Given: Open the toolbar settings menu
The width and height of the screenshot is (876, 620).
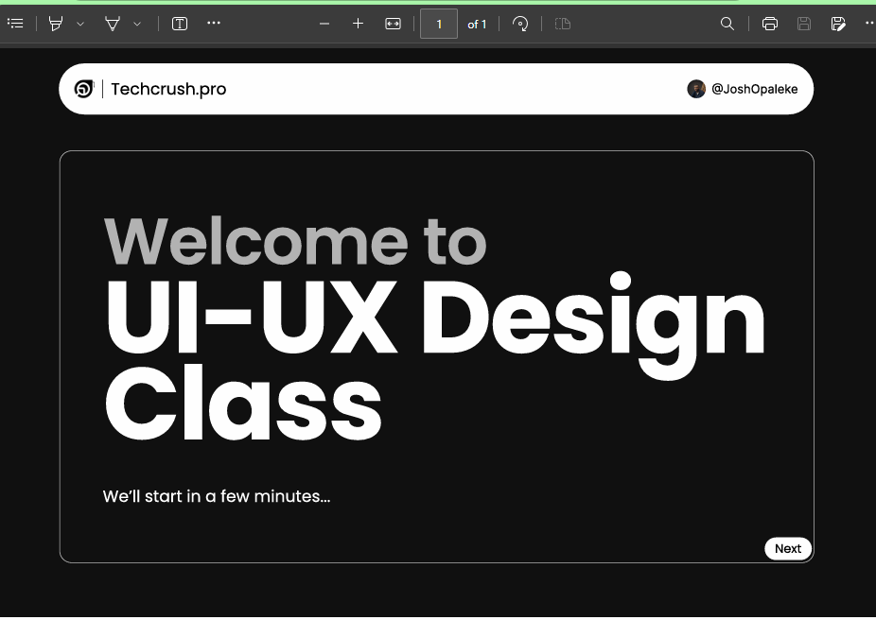Looking at the screenshot, I should pyautogui.click(x=869, y=24).
